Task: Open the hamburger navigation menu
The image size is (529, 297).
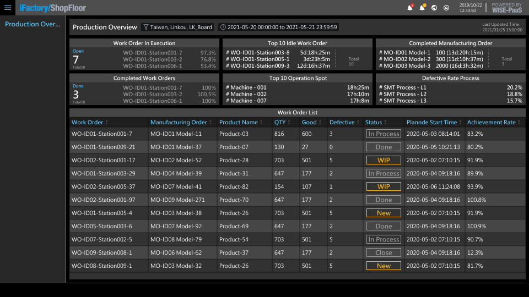Action: click(x=8, y=8)
